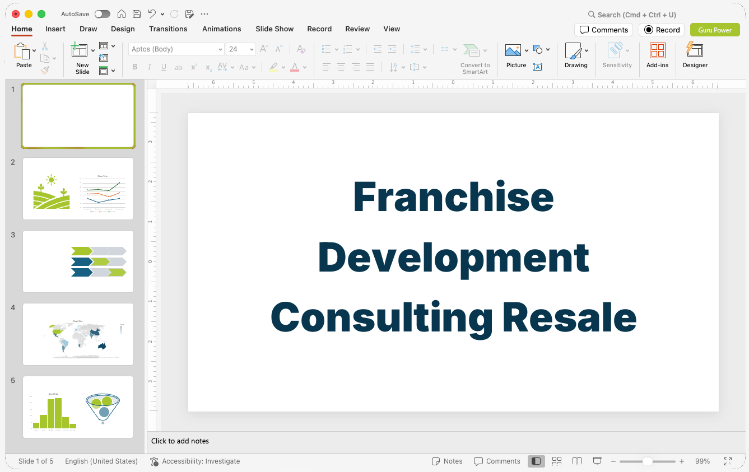Image resolution: width=749 pixels, height=472 pixels.
Task: Click the Record button at top right
Action: tap(662, 30)
